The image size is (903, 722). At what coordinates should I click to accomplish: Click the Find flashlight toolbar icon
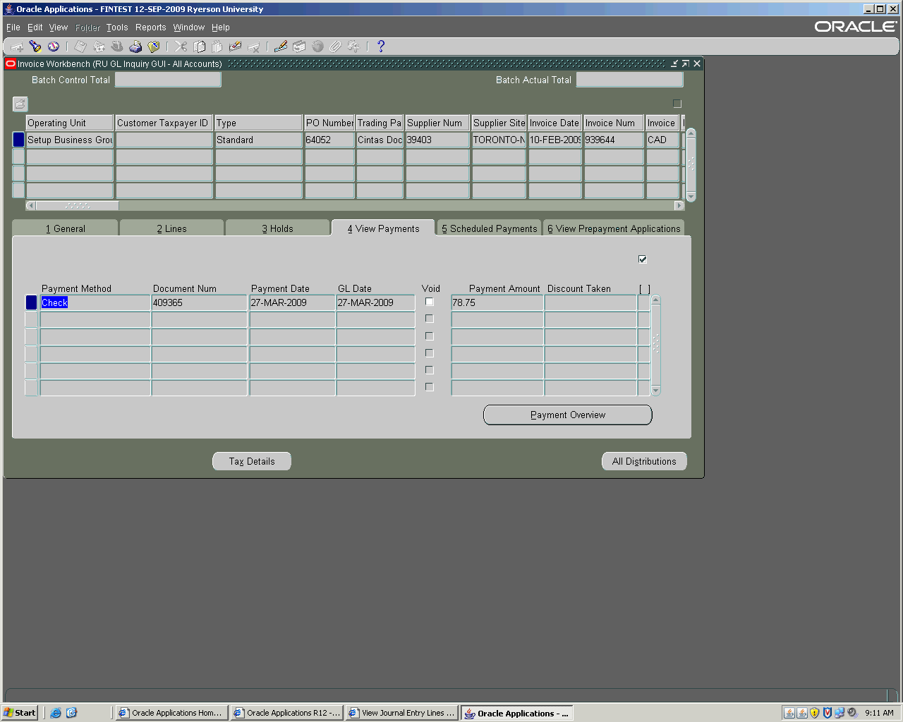pyautogui.click(x=35, y=47)
